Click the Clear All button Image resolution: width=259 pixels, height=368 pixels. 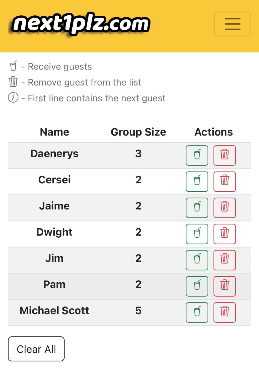pyautogui.click(x=36, y=349)
